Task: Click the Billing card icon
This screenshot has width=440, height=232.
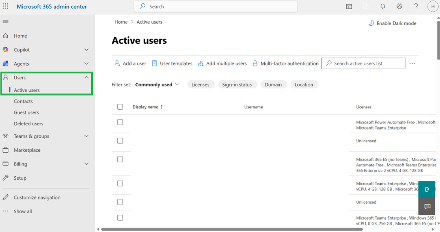Action: 5,164
